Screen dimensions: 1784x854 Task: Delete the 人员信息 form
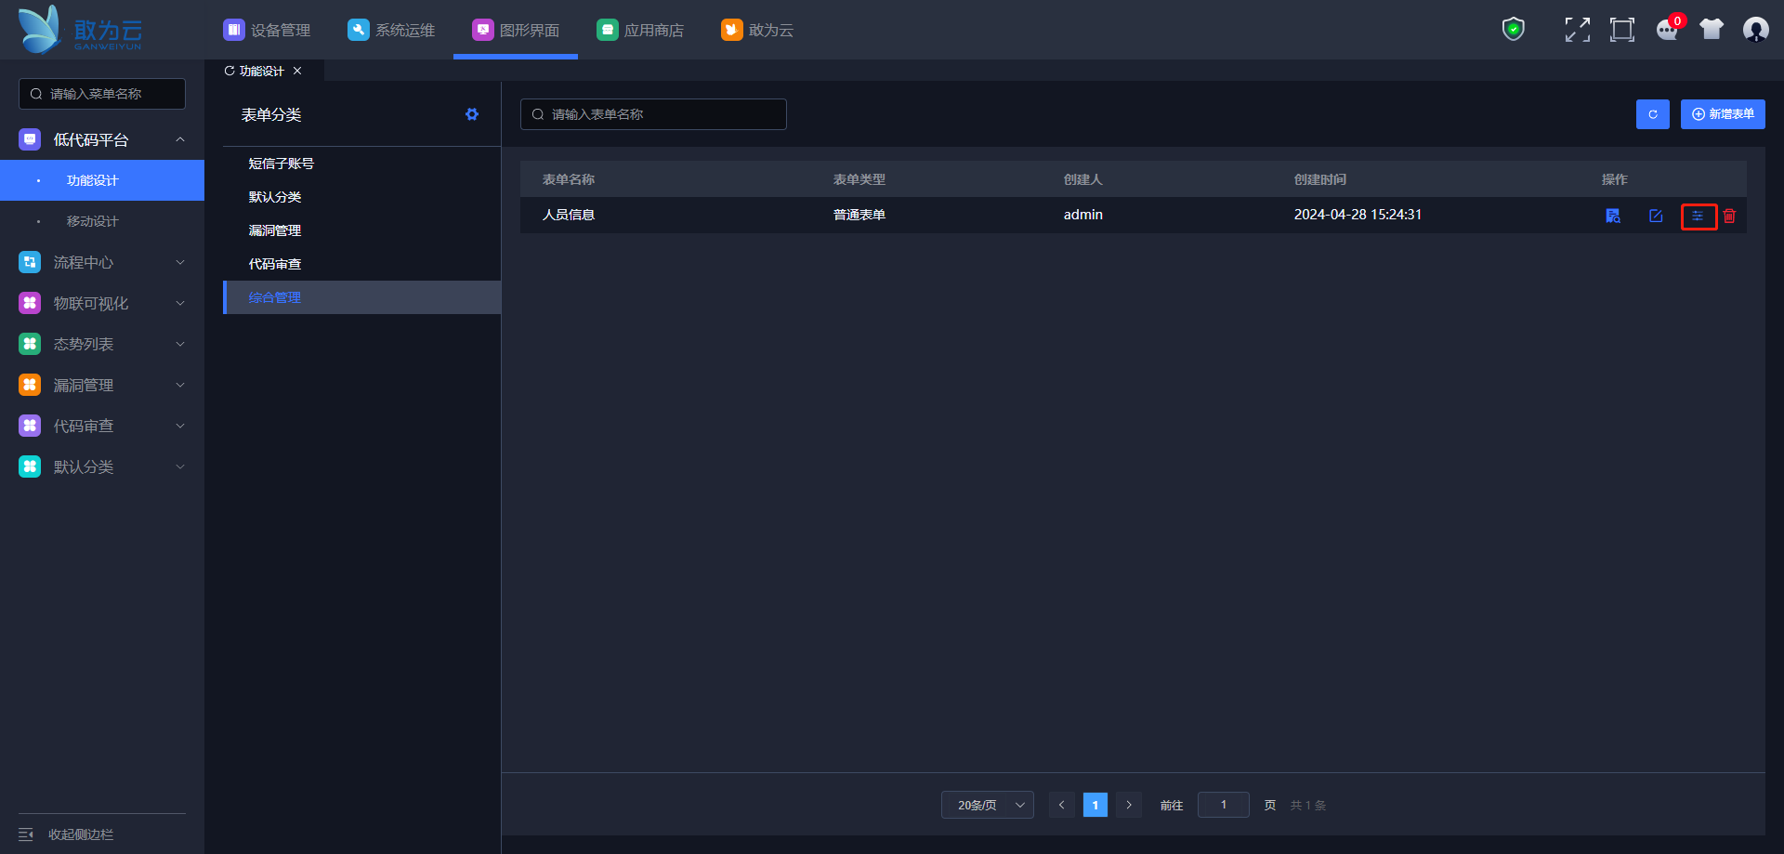click(1729, 216)
